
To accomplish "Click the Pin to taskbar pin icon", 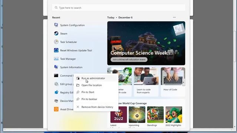I will pos(78,99).
